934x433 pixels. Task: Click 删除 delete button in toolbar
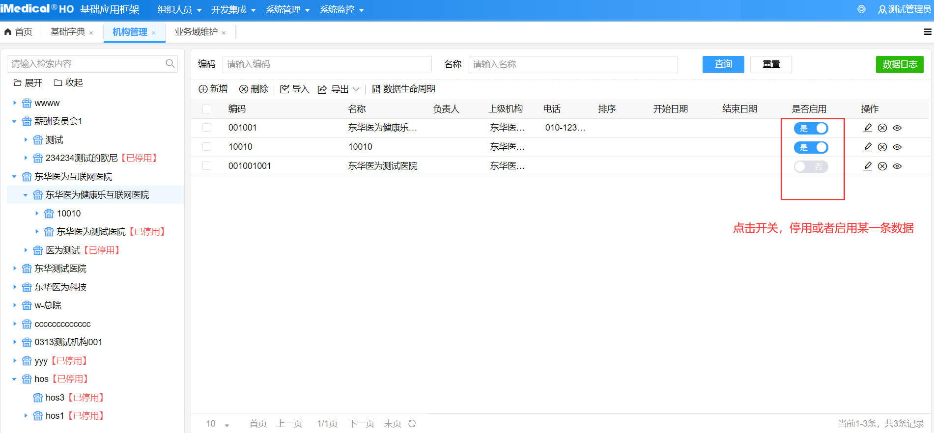[x=254, y=89]
